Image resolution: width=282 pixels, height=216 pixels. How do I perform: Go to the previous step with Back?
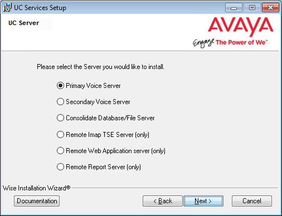tap(163, 201)
